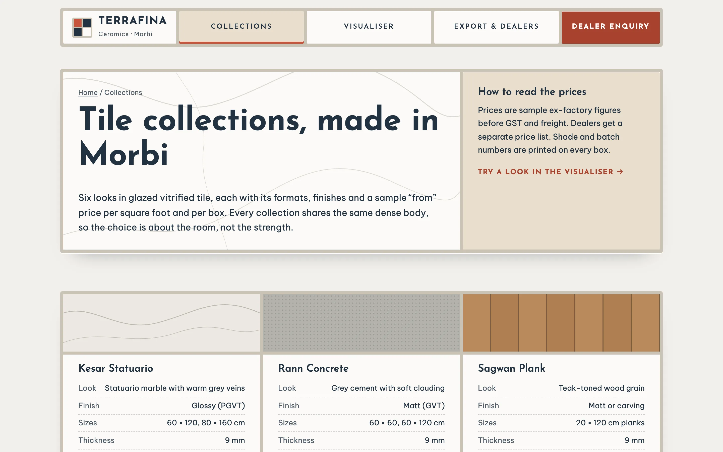Click 'Collections' in the breadcrumb
The width and height of the screenshot is (723, 452).
[x=123, y=92]
